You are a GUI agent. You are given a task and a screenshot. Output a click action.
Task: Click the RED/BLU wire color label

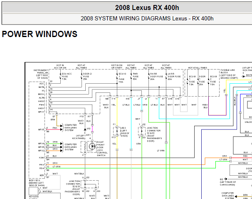point(205,106)
